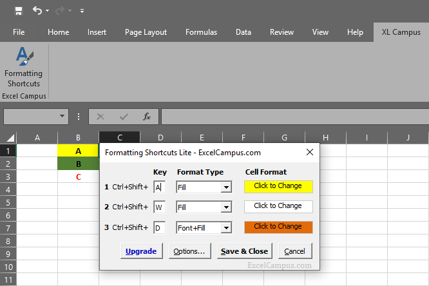The height and width of the screenshot is (286, 429).
Task: Open the Font+Fill Format Type dropdown
Action: coord(226,228)
